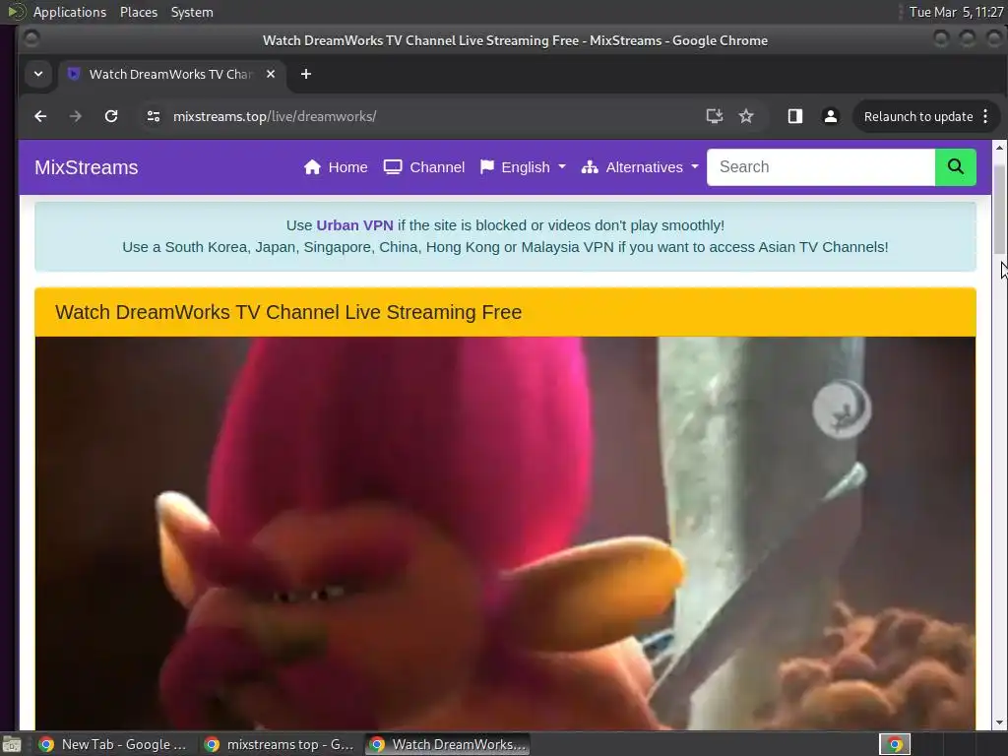Click the green search magnifier button
Image resolution: width=1008 pixels, height=756 pixels.
pyautogui.click(x=955, y=167)
